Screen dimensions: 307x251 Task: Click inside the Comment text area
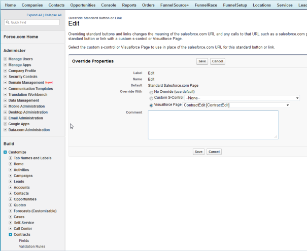click(x=213, y=125)
